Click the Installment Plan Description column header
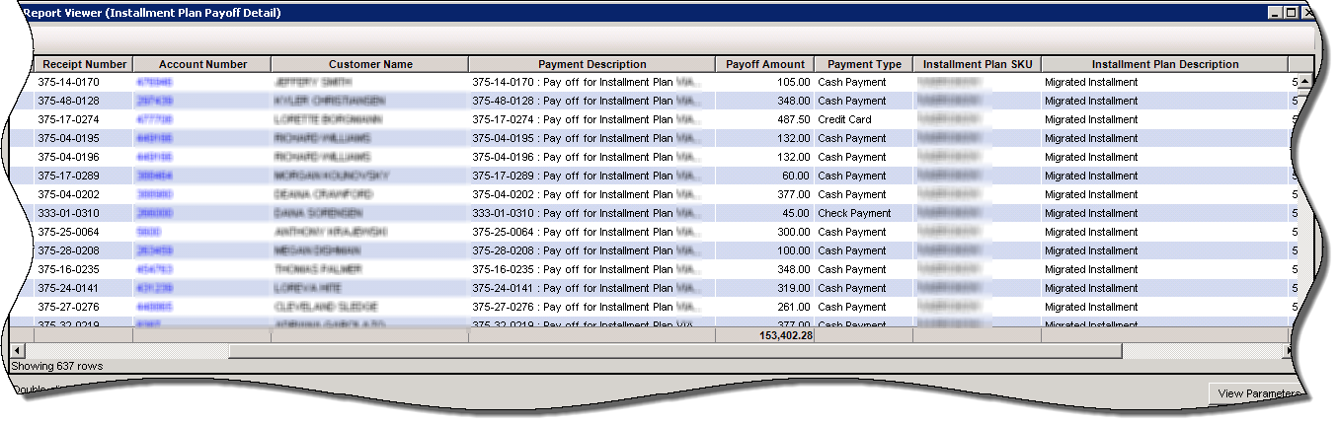Image resolution: width=1339 pixels, height=426 pixels. coord(1164,64)
